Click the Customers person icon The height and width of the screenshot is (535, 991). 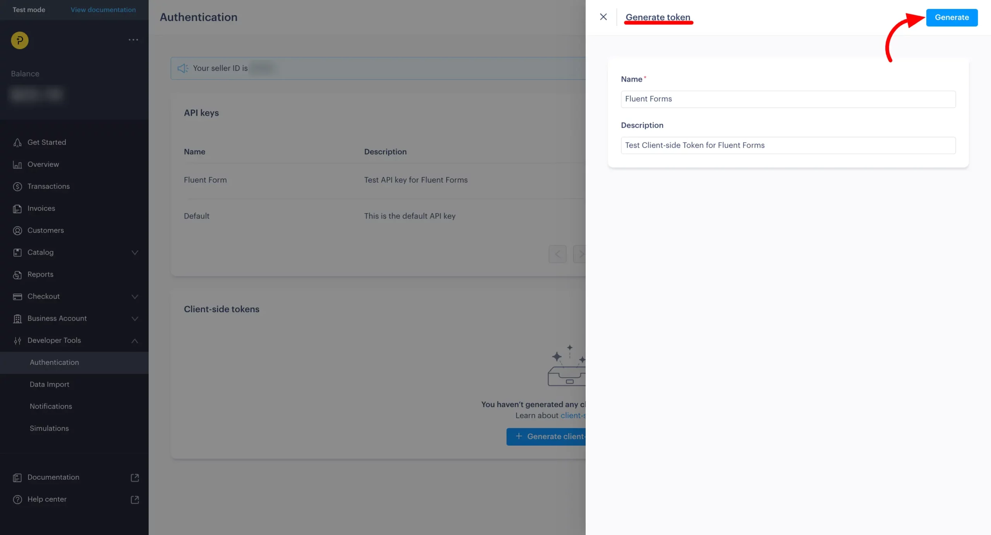tap(17, 231)
